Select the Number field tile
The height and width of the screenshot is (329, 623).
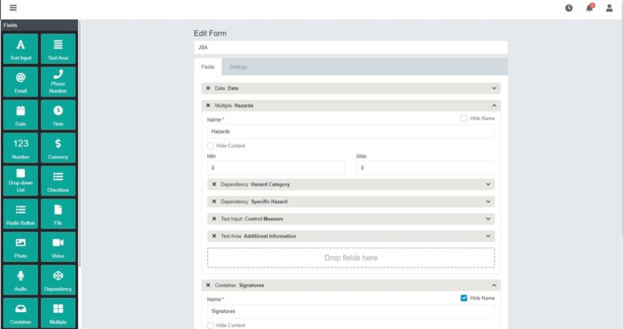pos(20,148)
